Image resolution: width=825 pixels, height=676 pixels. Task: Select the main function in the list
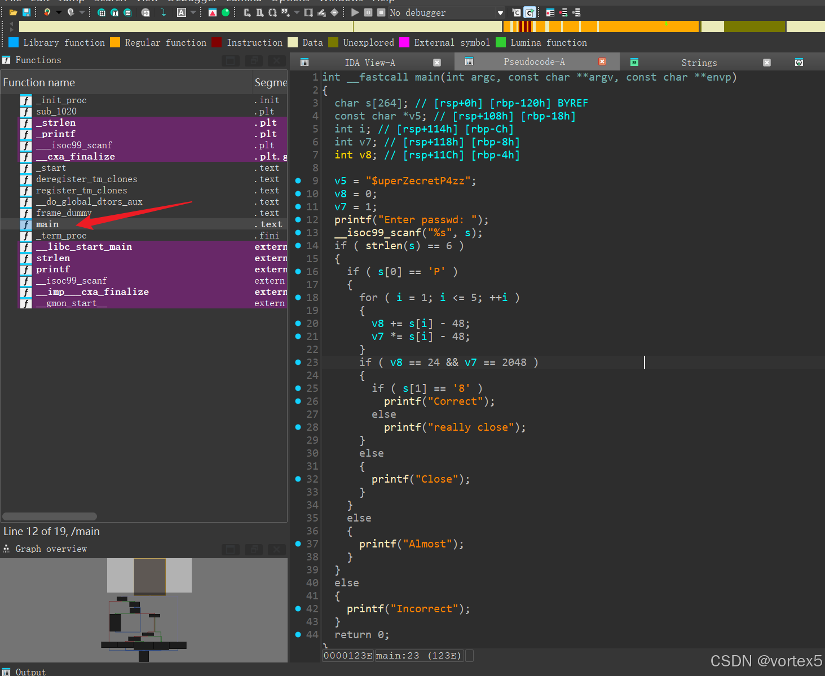pos(144,224)
